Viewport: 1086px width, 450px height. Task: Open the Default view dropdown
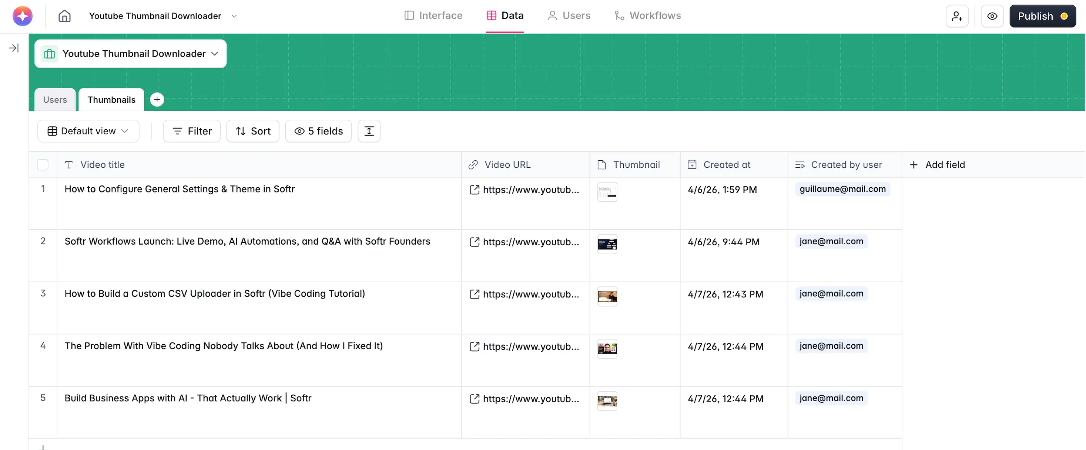[88, 131]
